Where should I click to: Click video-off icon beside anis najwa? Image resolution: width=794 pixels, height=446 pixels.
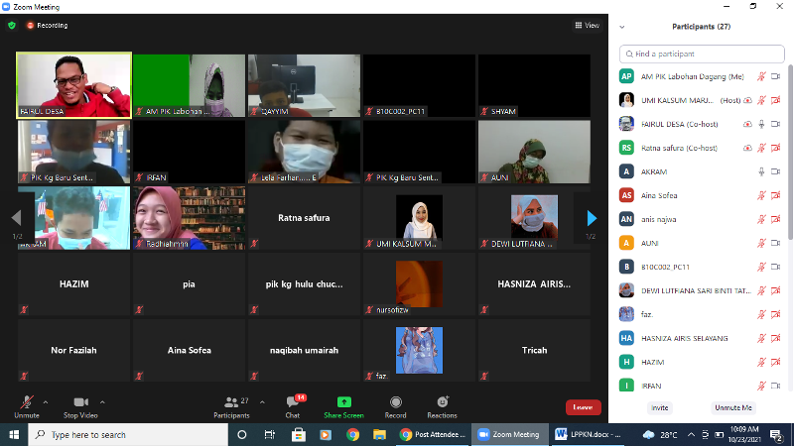point(775,219)
